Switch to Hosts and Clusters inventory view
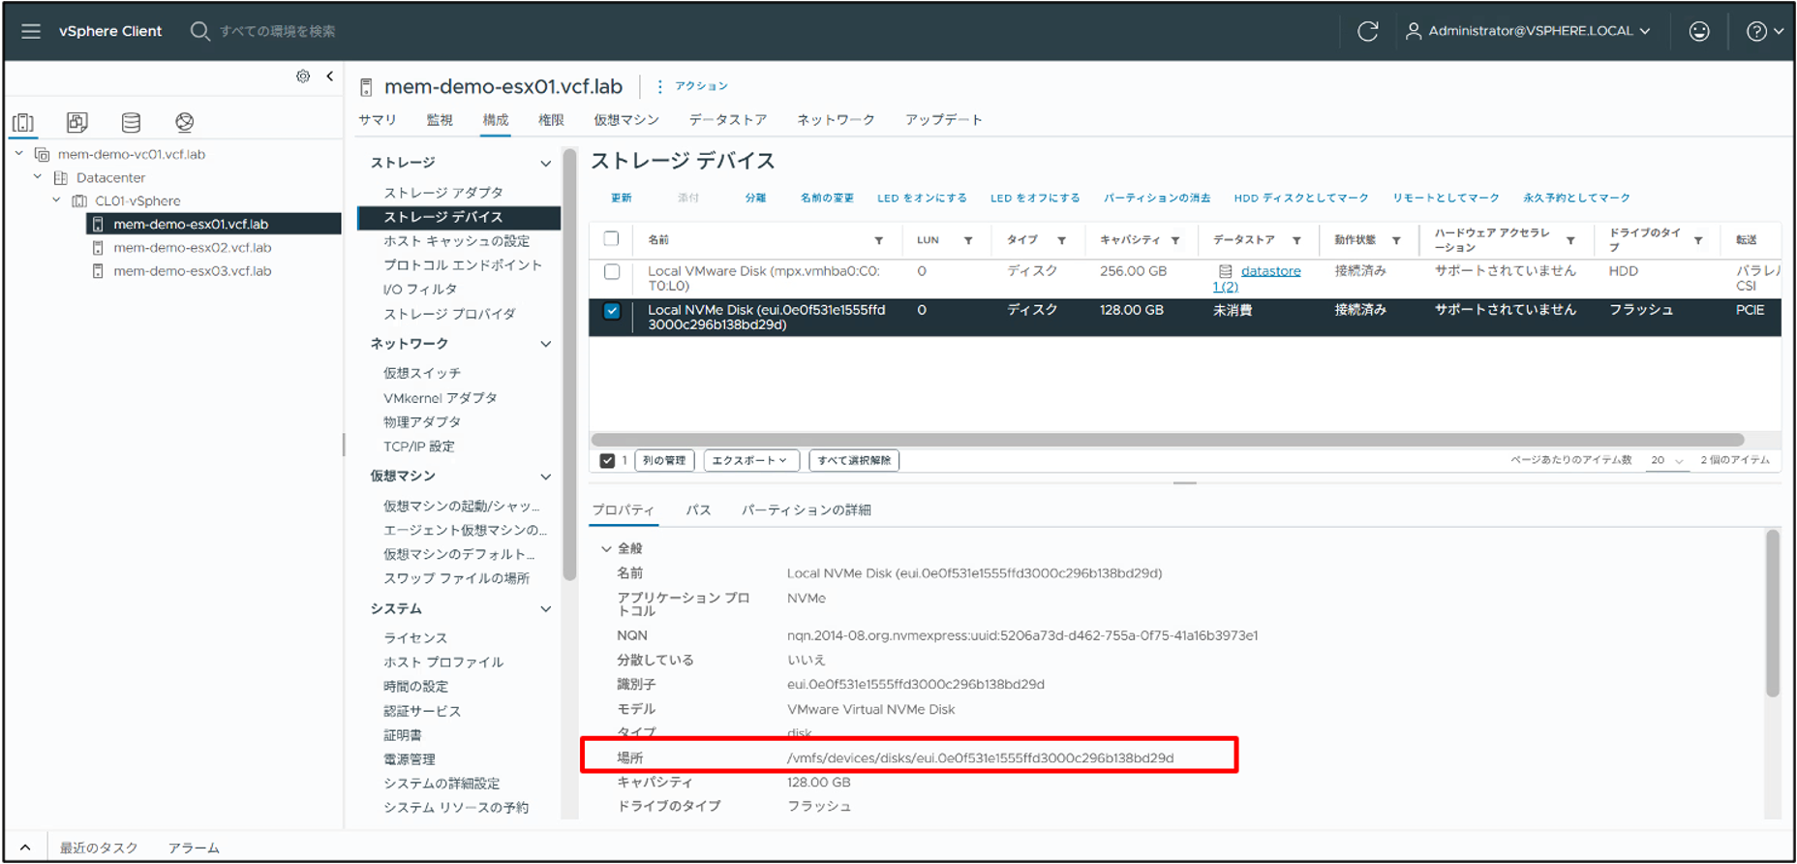This screenshot has width=1797, height=864. point(23,122)
